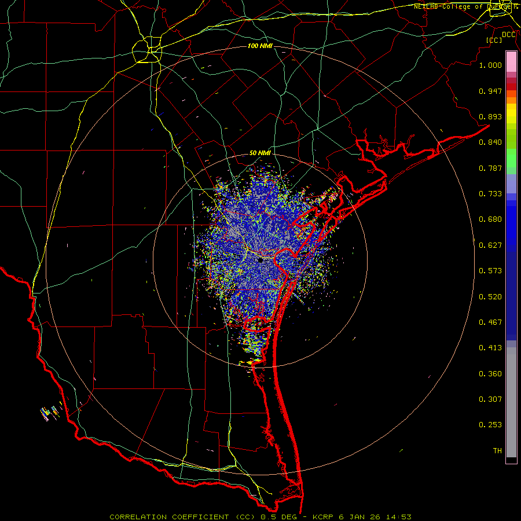The image size is (521, 521).
Task: Click the 0.413 value on the color scale
Action: click(x=490, y=348)
